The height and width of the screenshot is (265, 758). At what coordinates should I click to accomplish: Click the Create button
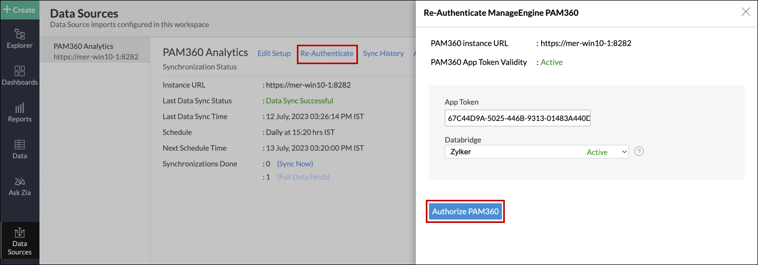pyautogui.click(x=19, y=10)
